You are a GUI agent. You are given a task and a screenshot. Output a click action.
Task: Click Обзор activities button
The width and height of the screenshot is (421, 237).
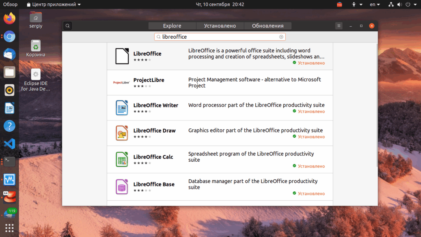coord(10,4)
